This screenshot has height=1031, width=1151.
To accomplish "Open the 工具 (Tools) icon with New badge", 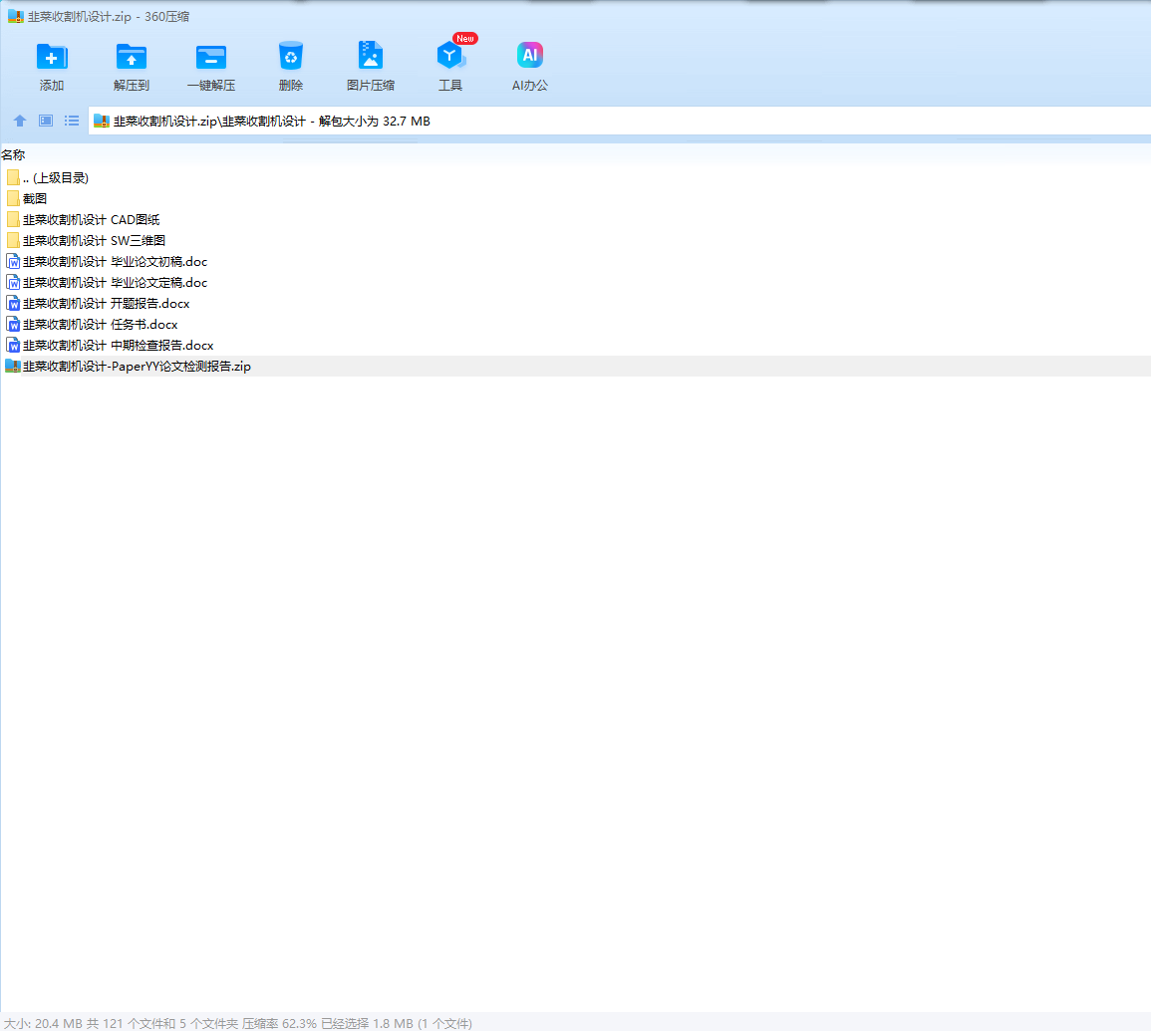I will coord(450,56).
